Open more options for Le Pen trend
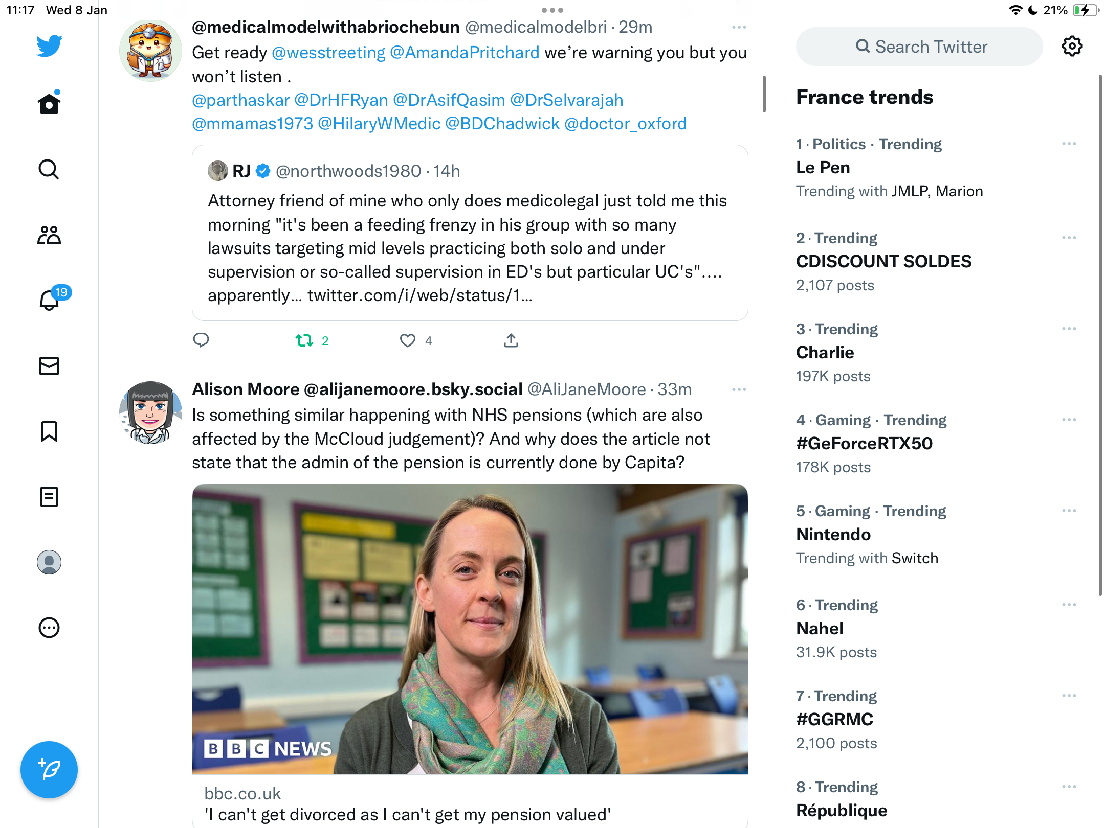 [1069, 144]
